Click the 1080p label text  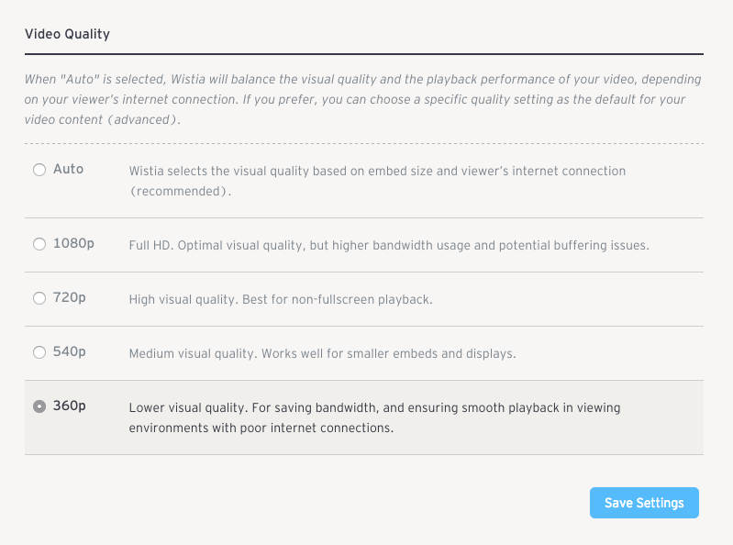pos(73,243)
